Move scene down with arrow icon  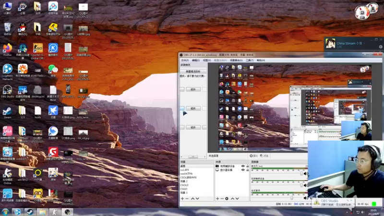(197, 199)
